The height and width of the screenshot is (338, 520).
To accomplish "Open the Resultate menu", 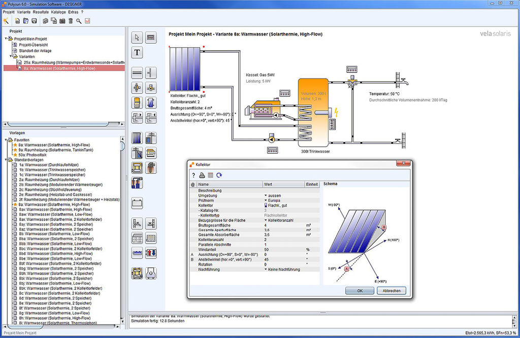I will click(x=41, y=12).
